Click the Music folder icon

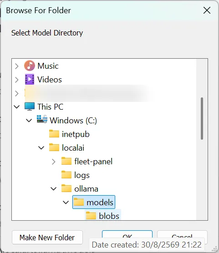coord(30,66)
